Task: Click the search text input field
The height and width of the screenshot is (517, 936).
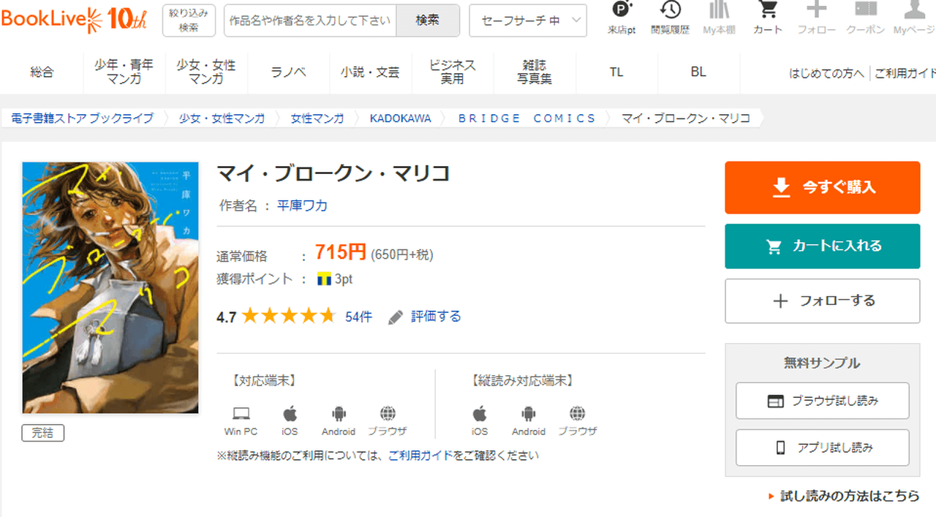Action: pyautogui.click(x=310, y=20)
